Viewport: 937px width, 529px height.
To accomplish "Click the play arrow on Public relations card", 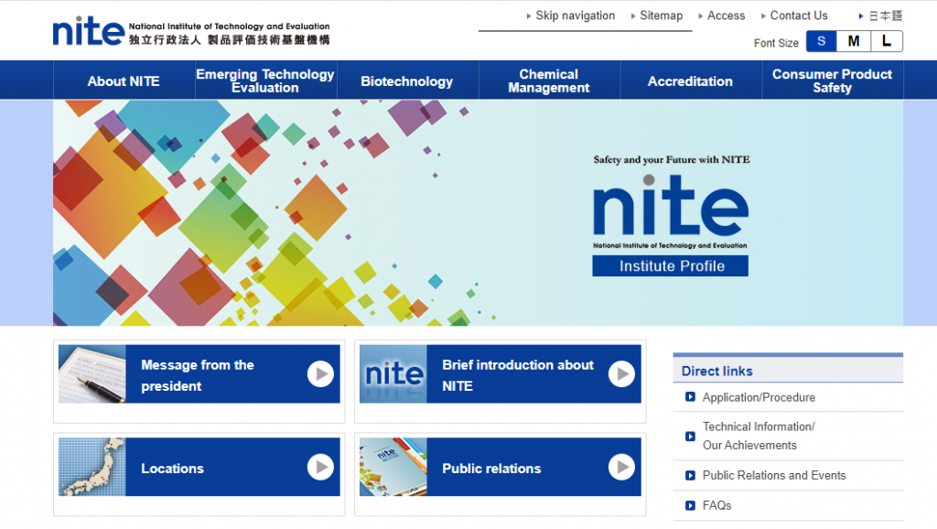I will coord(621,467).
